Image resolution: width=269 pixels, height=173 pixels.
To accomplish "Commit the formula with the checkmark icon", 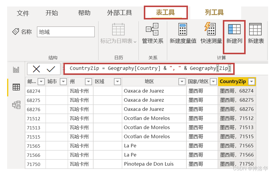I will [x=51, y=69].
